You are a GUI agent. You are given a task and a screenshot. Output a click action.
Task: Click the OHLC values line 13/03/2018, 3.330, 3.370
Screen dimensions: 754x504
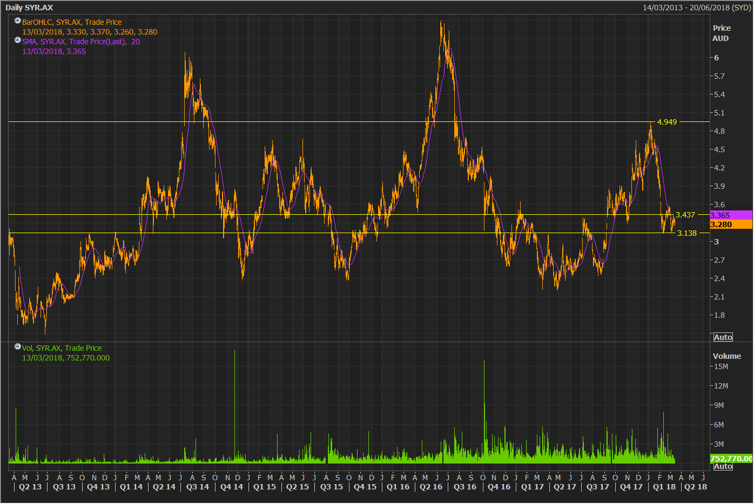click(x=90, y=32)
